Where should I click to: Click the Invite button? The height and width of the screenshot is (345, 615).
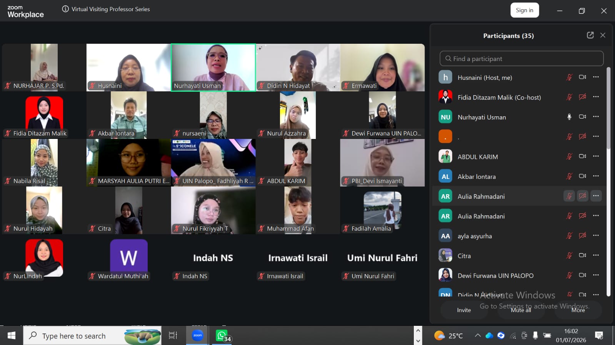click(464, 310)
